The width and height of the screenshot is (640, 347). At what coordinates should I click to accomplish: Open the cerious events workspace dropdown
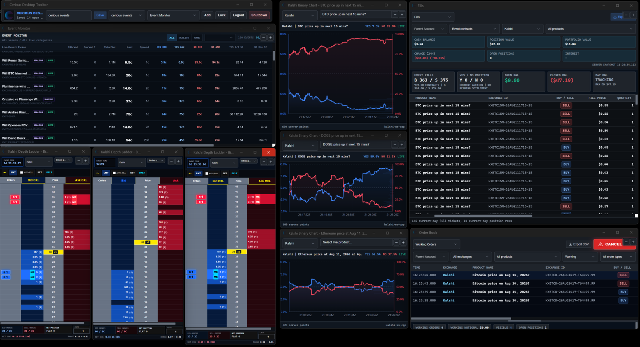click(x=126, y=15)
